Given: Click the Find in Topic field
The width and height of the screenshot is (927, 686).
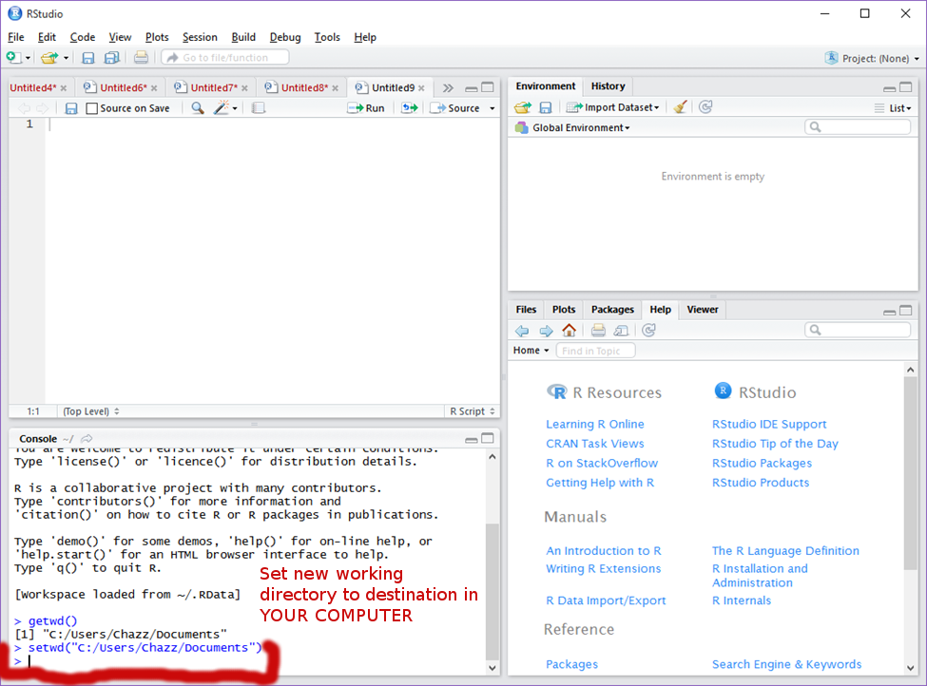Looking at the screenshot, I should click(x=596, y=351).
